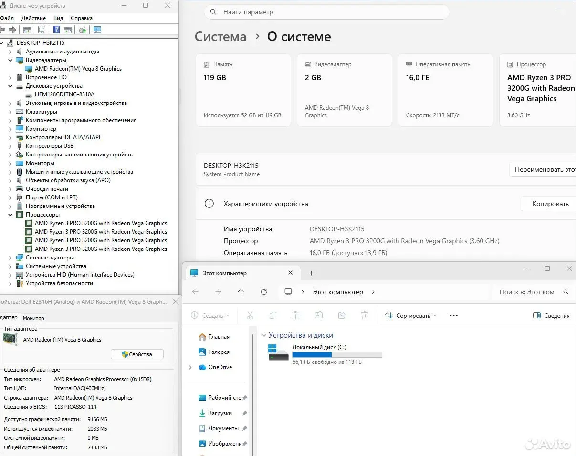This screenshot has height=456, width=576.
Task: Click the Back arrow in Explorer navigation bar
Action: (x=195, y=292)
